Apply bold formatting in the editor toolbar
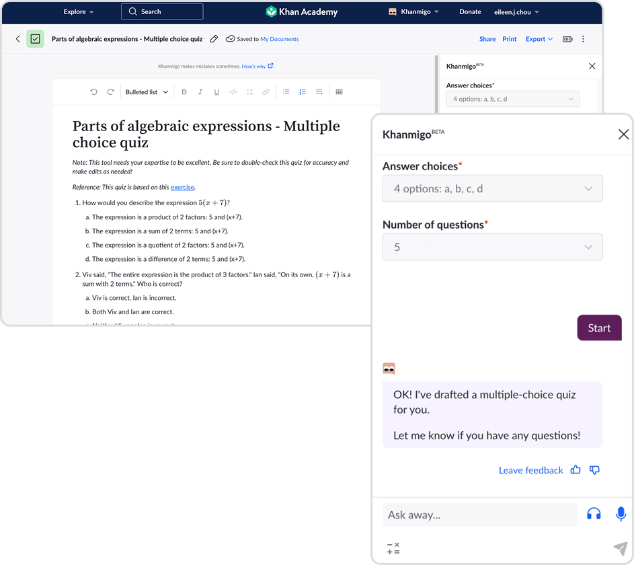This screenshot has width=634, height=565. coord(184,92)
